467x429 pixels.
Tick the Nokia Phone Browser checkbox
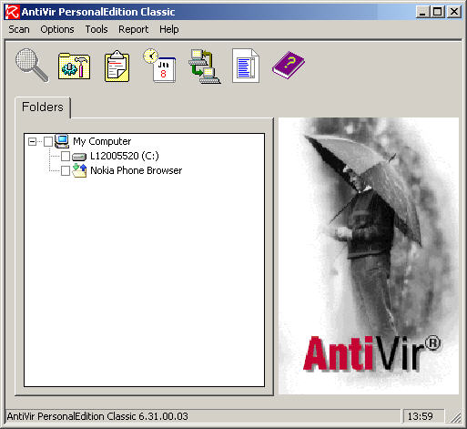click(x=66, y=170)
